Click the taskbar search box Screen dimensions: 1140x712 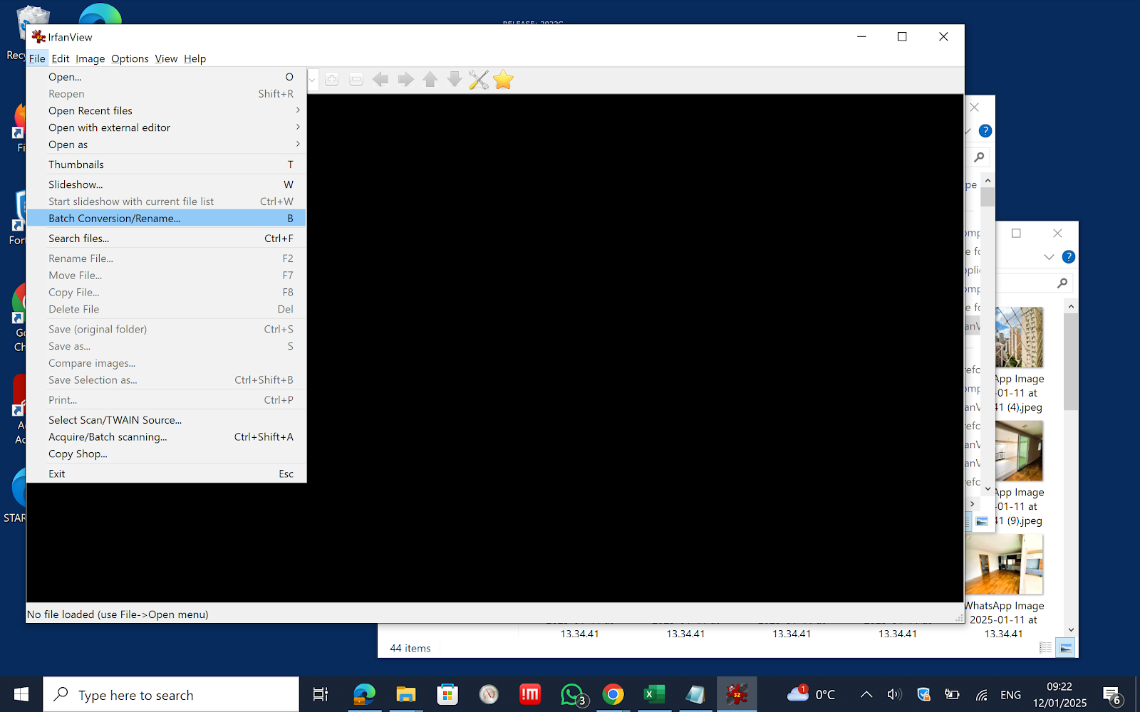[171, 694]
